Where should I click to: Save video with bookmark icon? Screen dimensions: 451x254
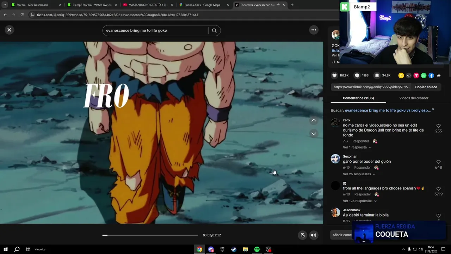pyautogui.click(x=377, y=75)
